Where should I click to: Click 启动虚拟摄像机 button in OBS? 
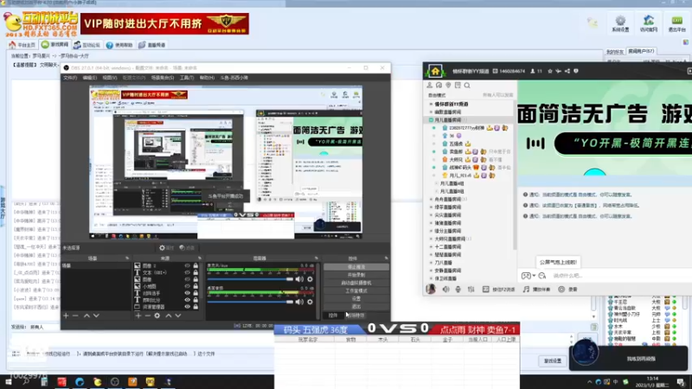(356, 283)
